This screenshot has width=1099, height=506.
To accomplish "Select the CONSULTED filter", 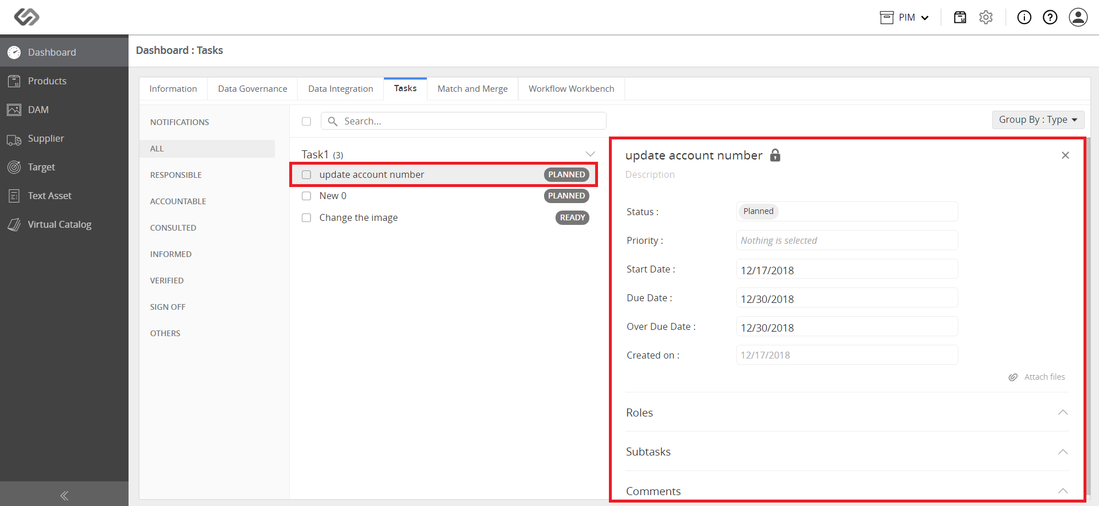I will tap(173, 228).
